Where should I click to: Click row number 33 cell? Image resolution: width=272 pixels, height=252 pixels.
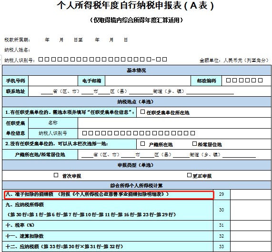pos(222,247)
